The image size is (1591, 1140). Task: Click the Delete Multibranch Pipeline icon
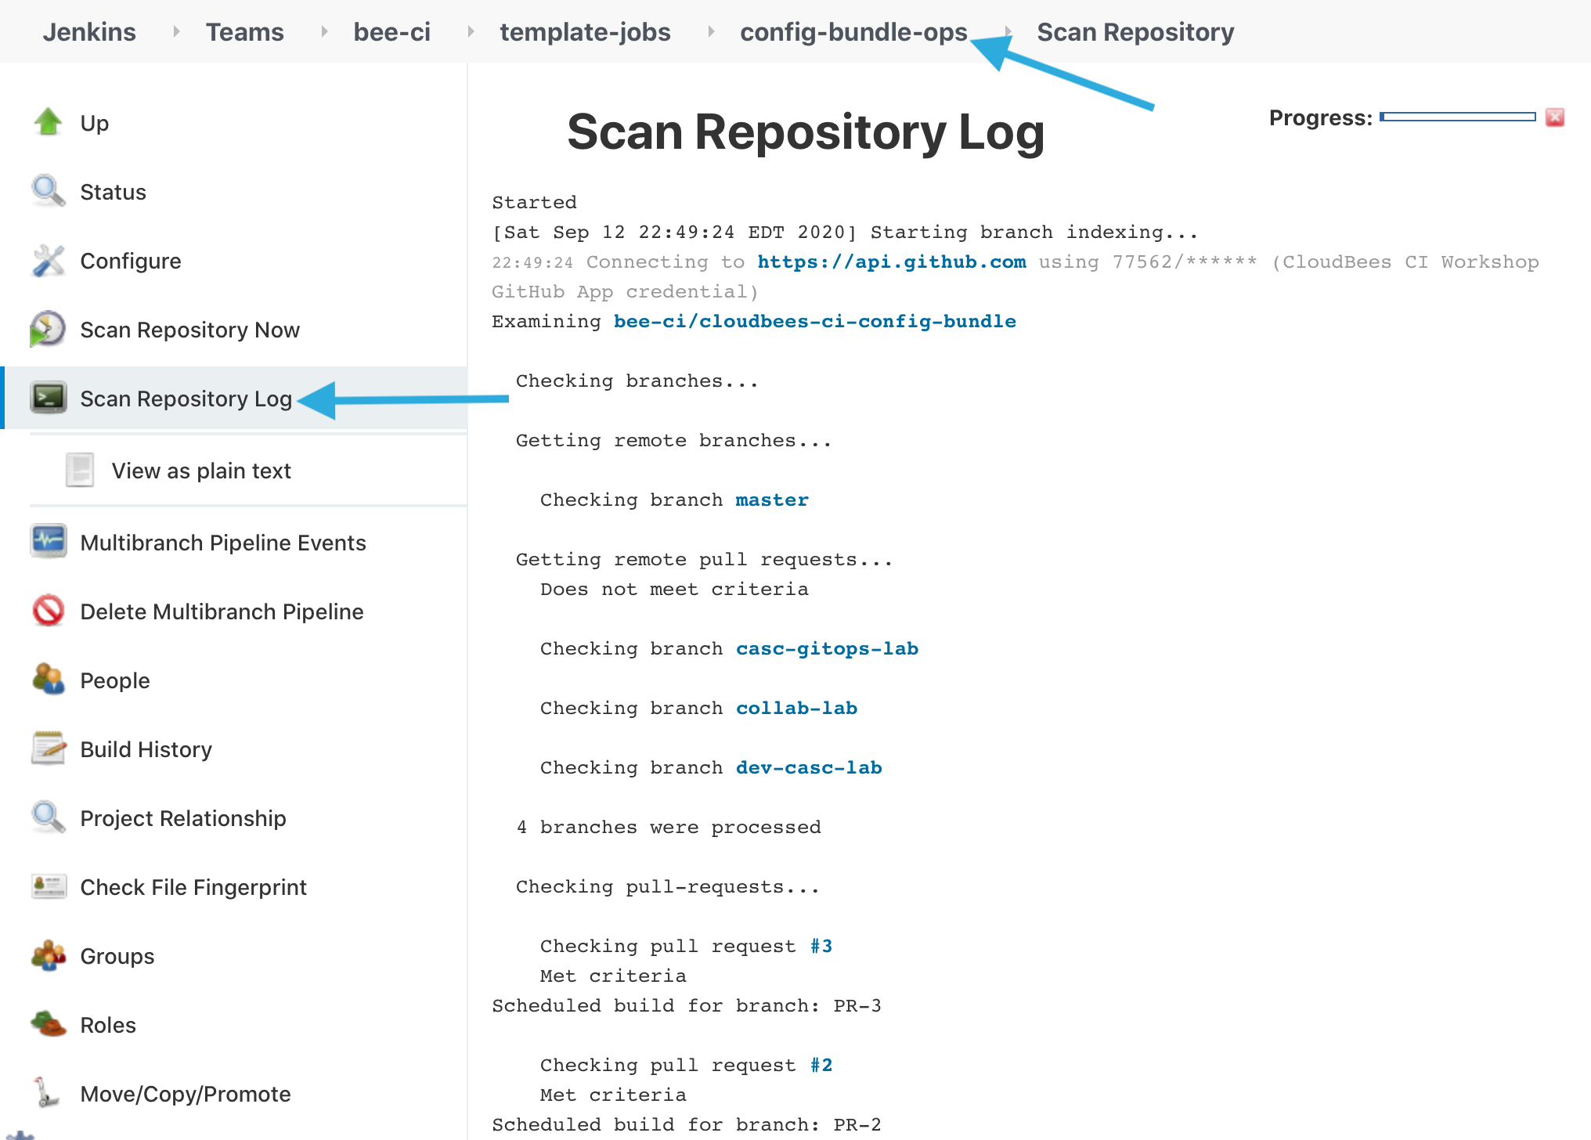coord(48,611)
